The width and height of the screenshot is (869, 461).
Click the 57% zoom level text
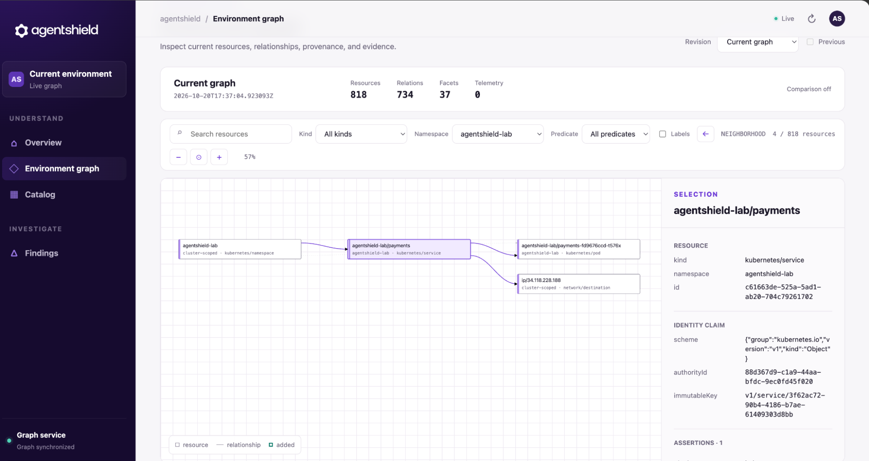250,157
